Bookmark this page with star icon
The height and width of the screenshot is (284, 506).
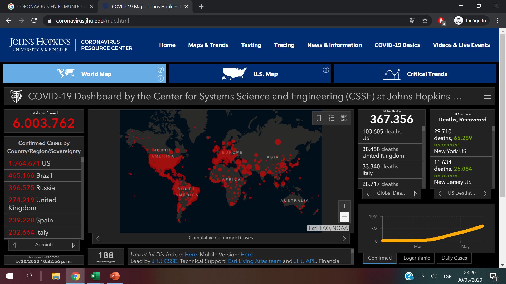point(425,21)
